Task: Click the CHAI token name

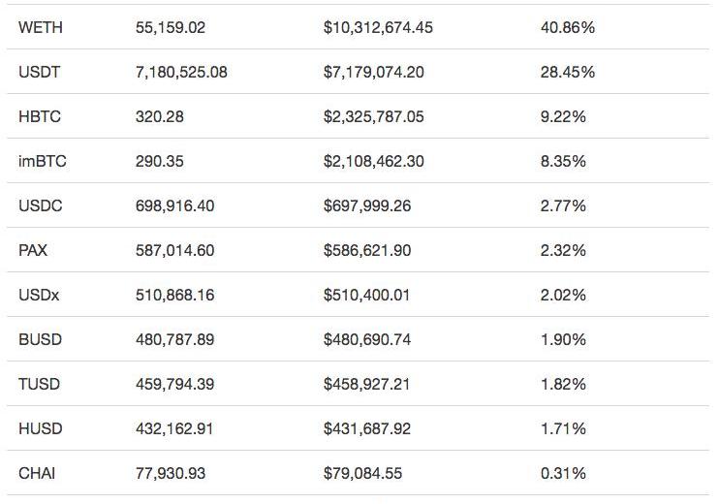Action: coord(39,474)
